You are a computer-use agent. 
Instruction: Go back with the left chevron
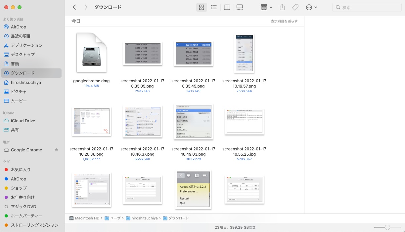[x=74, y=7]
